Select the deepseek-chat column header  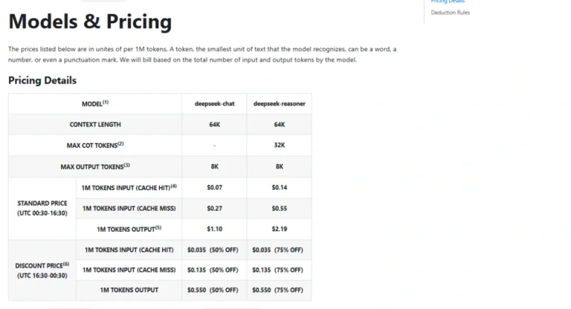coord(214,104)
